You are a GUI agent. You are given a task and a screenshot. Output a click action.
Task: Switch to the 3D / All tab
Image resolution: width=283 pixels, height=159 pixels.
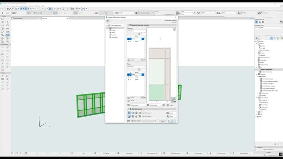54,19
